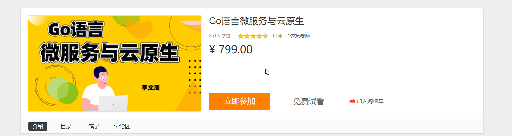
Task: Click the first star in the rating
Action: (241, 36)
